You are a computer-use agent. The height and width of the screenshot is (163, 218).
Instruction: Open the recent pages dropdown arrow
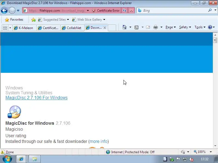[18, 11]
